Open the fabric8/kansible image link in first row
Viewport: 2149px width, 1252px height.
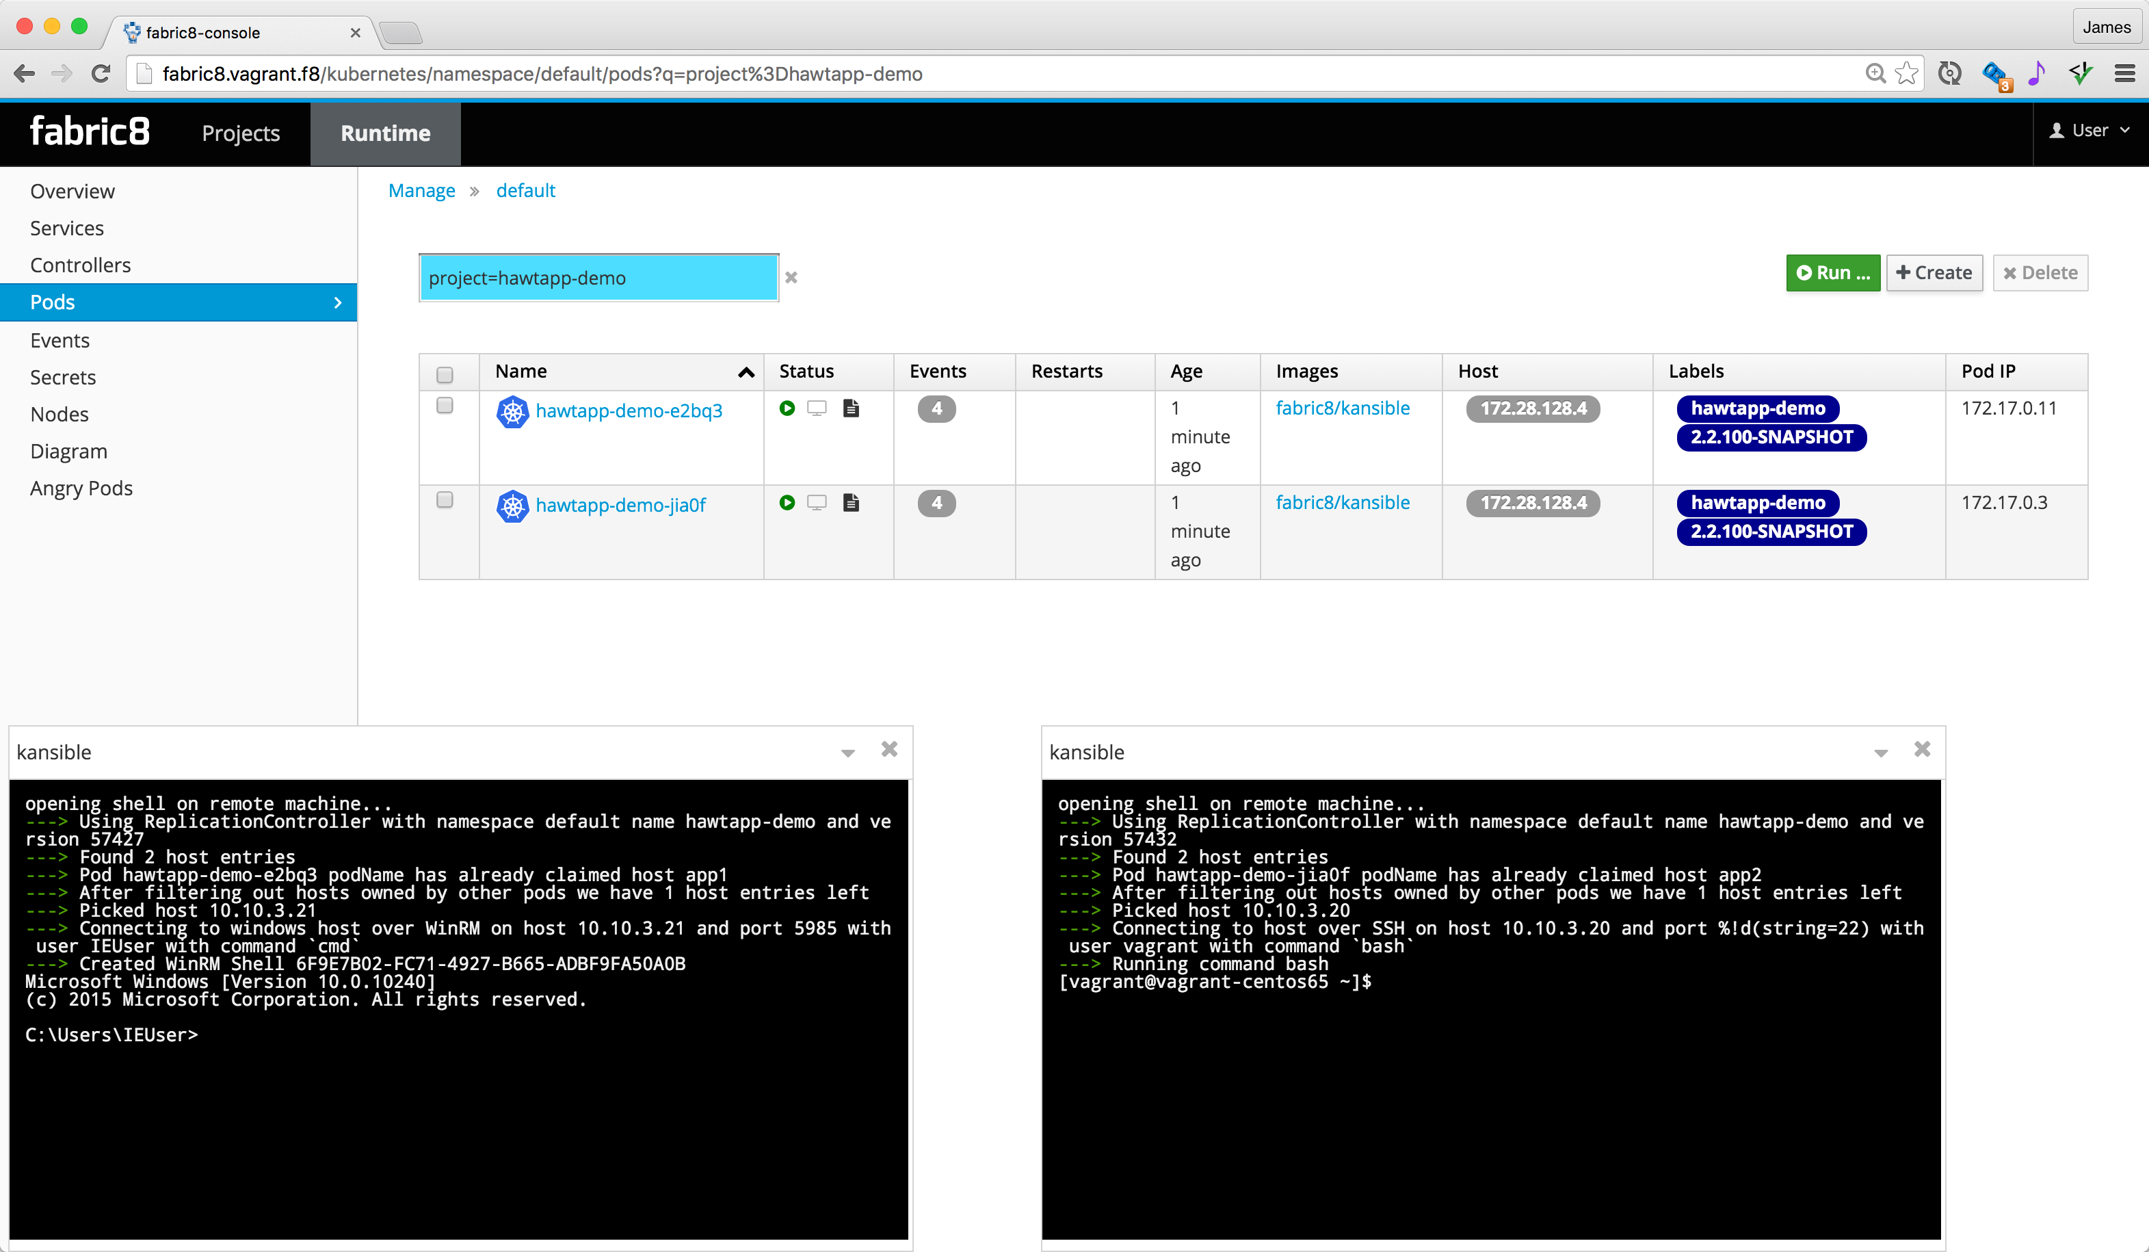click(1343, 408)
